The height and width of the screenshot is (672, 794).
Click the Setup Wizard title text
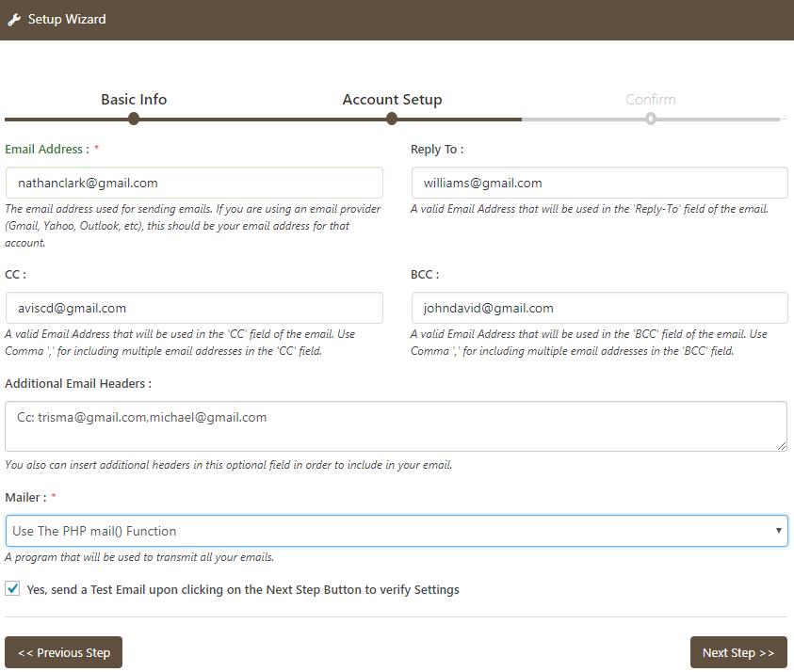(67, 20)
